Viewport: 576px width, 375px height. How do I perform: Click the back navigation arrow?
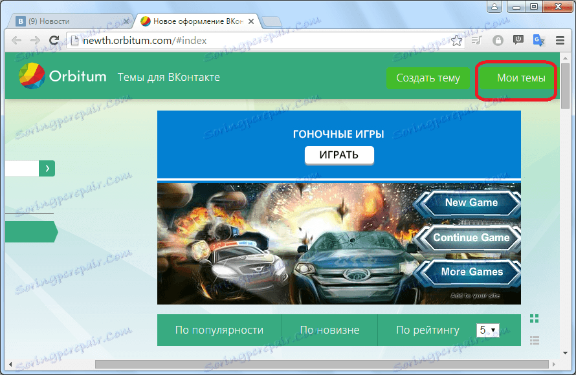click(17, 40)
